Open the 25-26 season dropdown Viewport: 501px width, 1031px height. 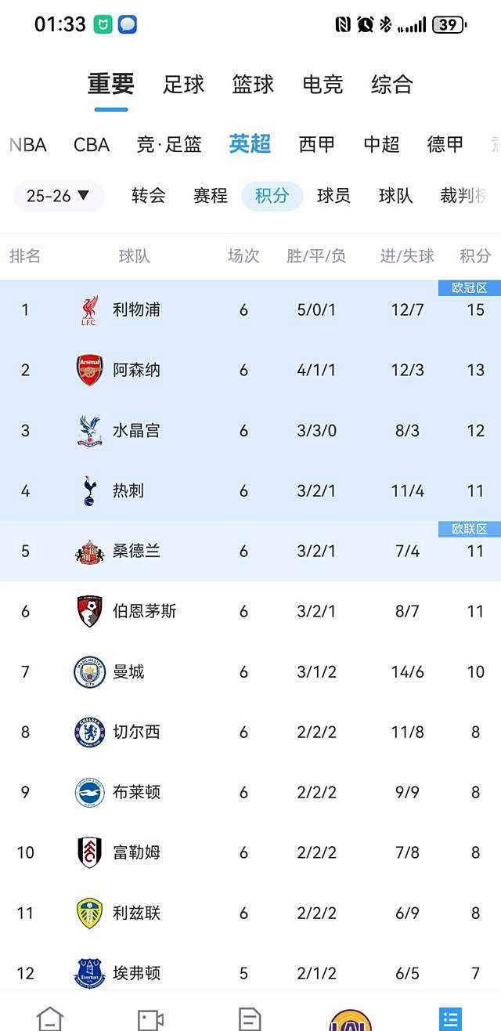point(59,196)
